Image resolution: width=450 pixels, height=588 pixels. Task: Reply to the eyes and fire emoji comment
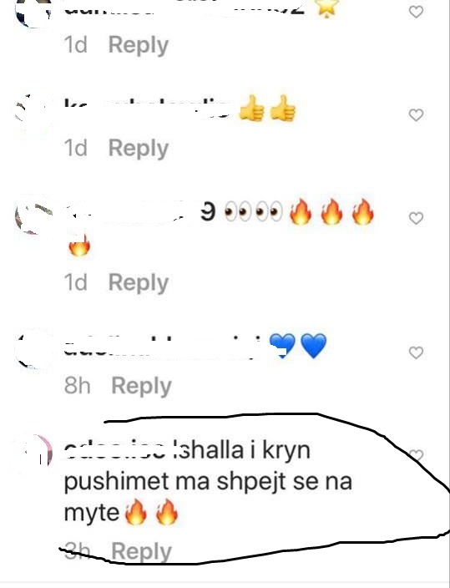pos(139,282)
